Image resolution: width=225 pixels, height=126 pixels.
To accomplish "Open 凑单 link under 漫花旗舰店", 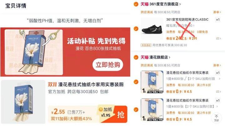I will click(x=217, y=66).
